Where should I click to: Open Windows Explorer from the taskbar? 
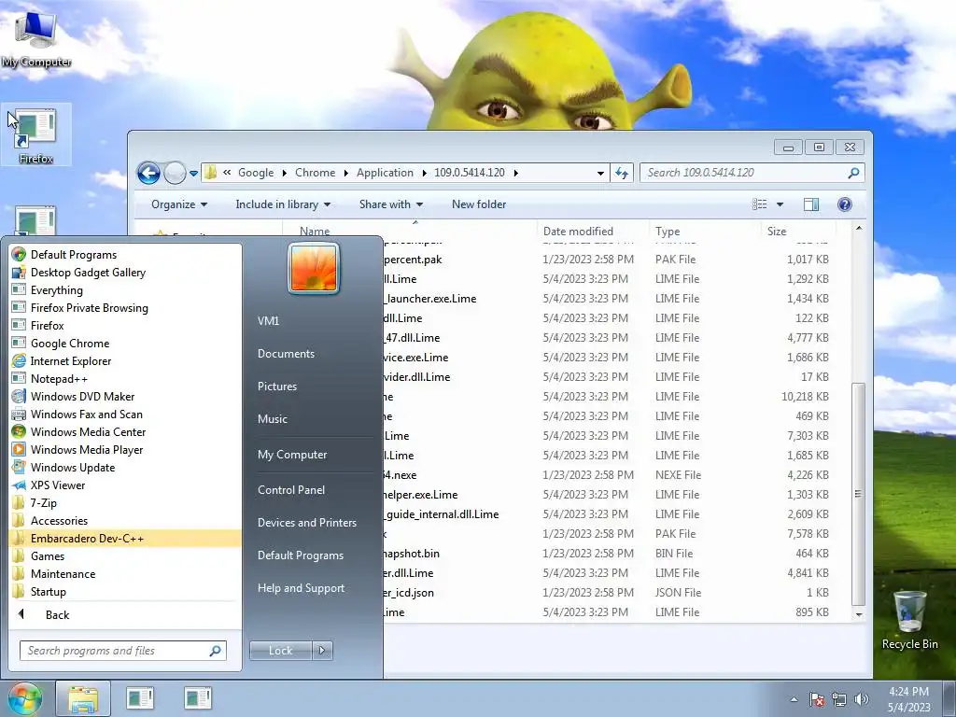[83, 699]
